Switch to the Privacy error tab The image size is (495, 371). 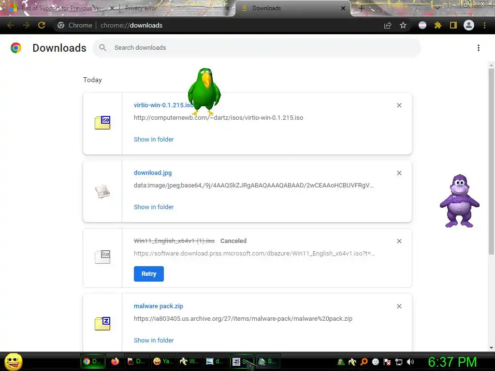click(x=174, y=8)
